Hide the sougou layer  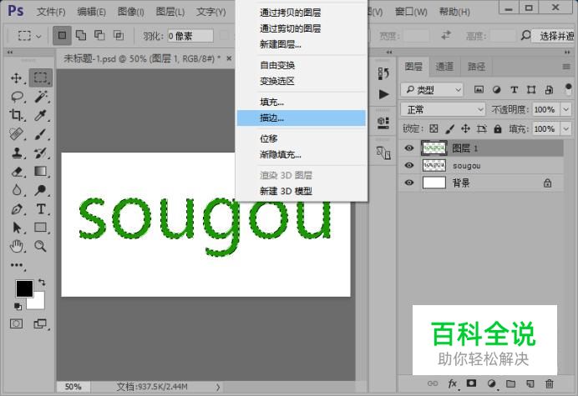(x=408, y=165)
